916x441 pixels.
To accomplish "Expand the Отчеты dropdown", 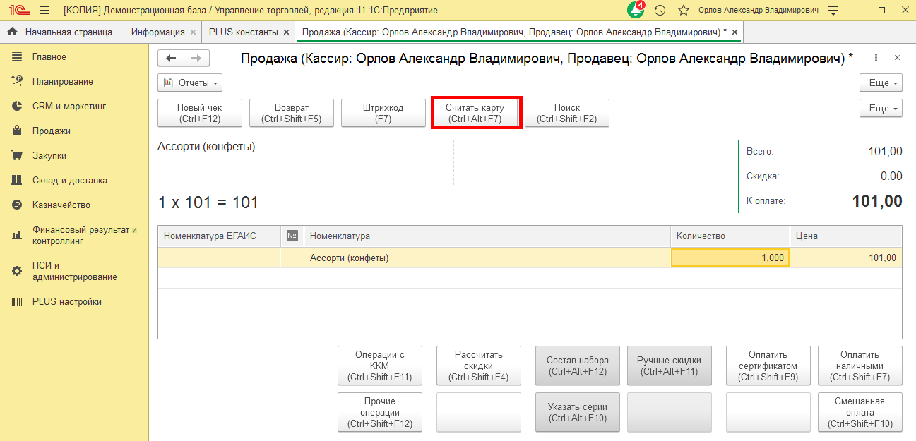I will point(189,83).
